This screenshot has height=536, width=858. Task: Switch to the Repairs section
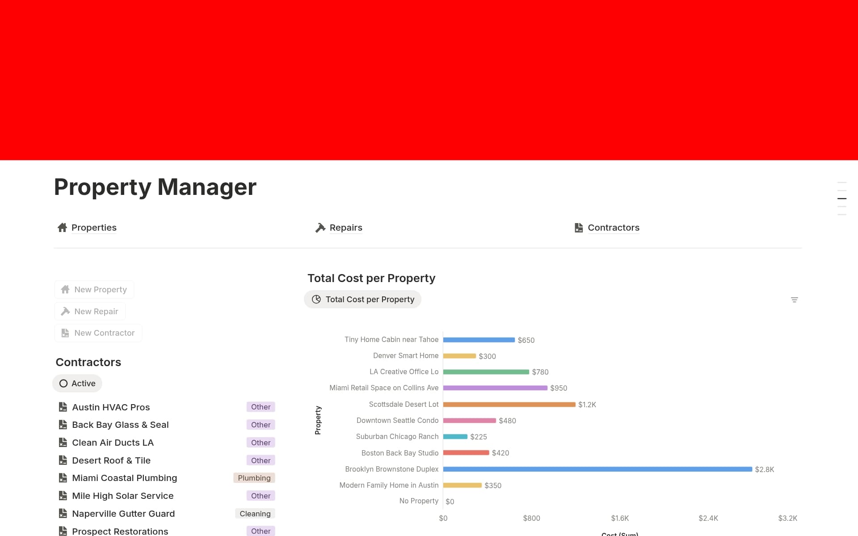[x=345, y=228]
